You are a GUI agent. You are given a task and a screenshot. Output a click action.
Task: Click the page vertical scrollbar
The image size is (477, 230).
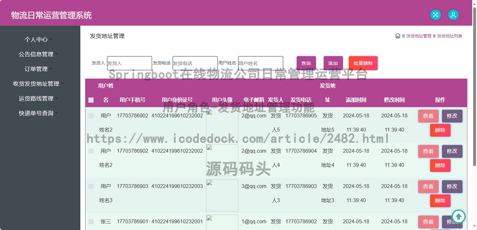[474, 86]
